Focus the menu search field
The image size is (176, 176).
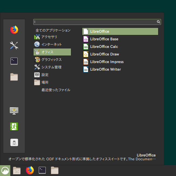tap(97, 22)
